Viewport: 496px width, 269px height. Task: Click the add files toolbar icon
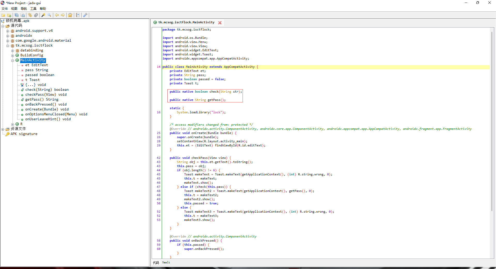point(9,15)
